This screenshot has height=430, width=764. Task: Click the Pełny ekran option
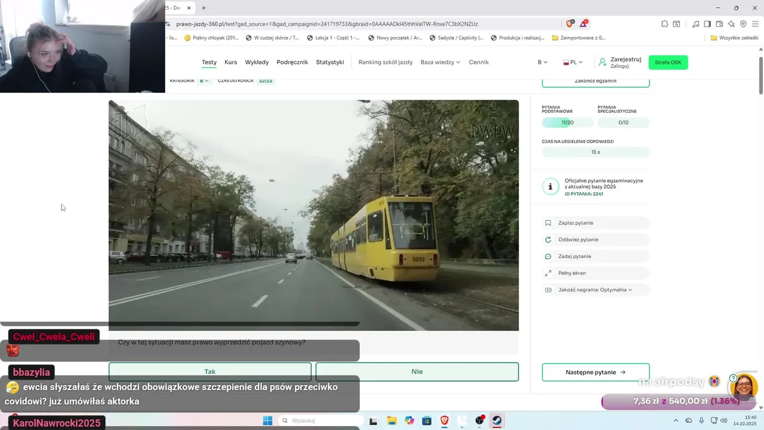(x=595, y=273)
